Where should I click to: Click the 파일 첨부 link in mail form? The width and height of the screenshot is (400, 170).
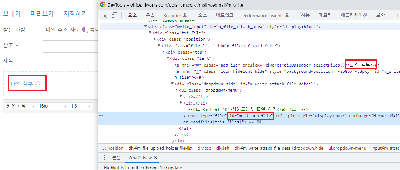tap(22, 84)
